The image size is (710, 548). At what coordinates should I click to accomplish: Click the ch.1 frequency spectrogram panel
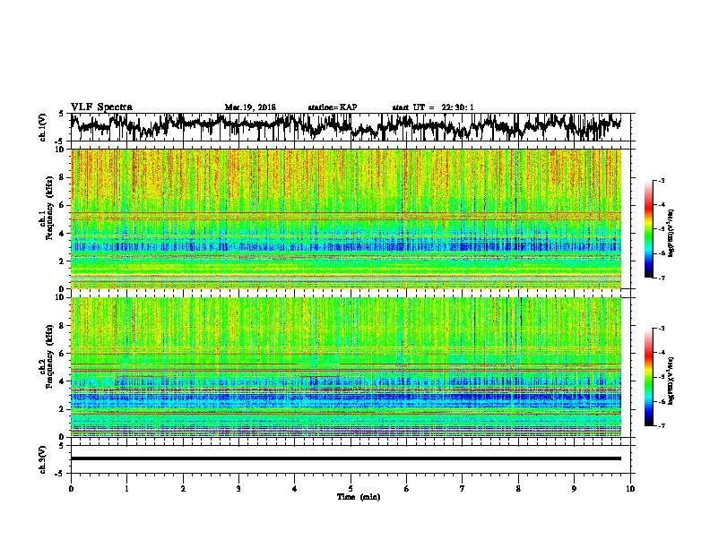[x=346, y=218]
